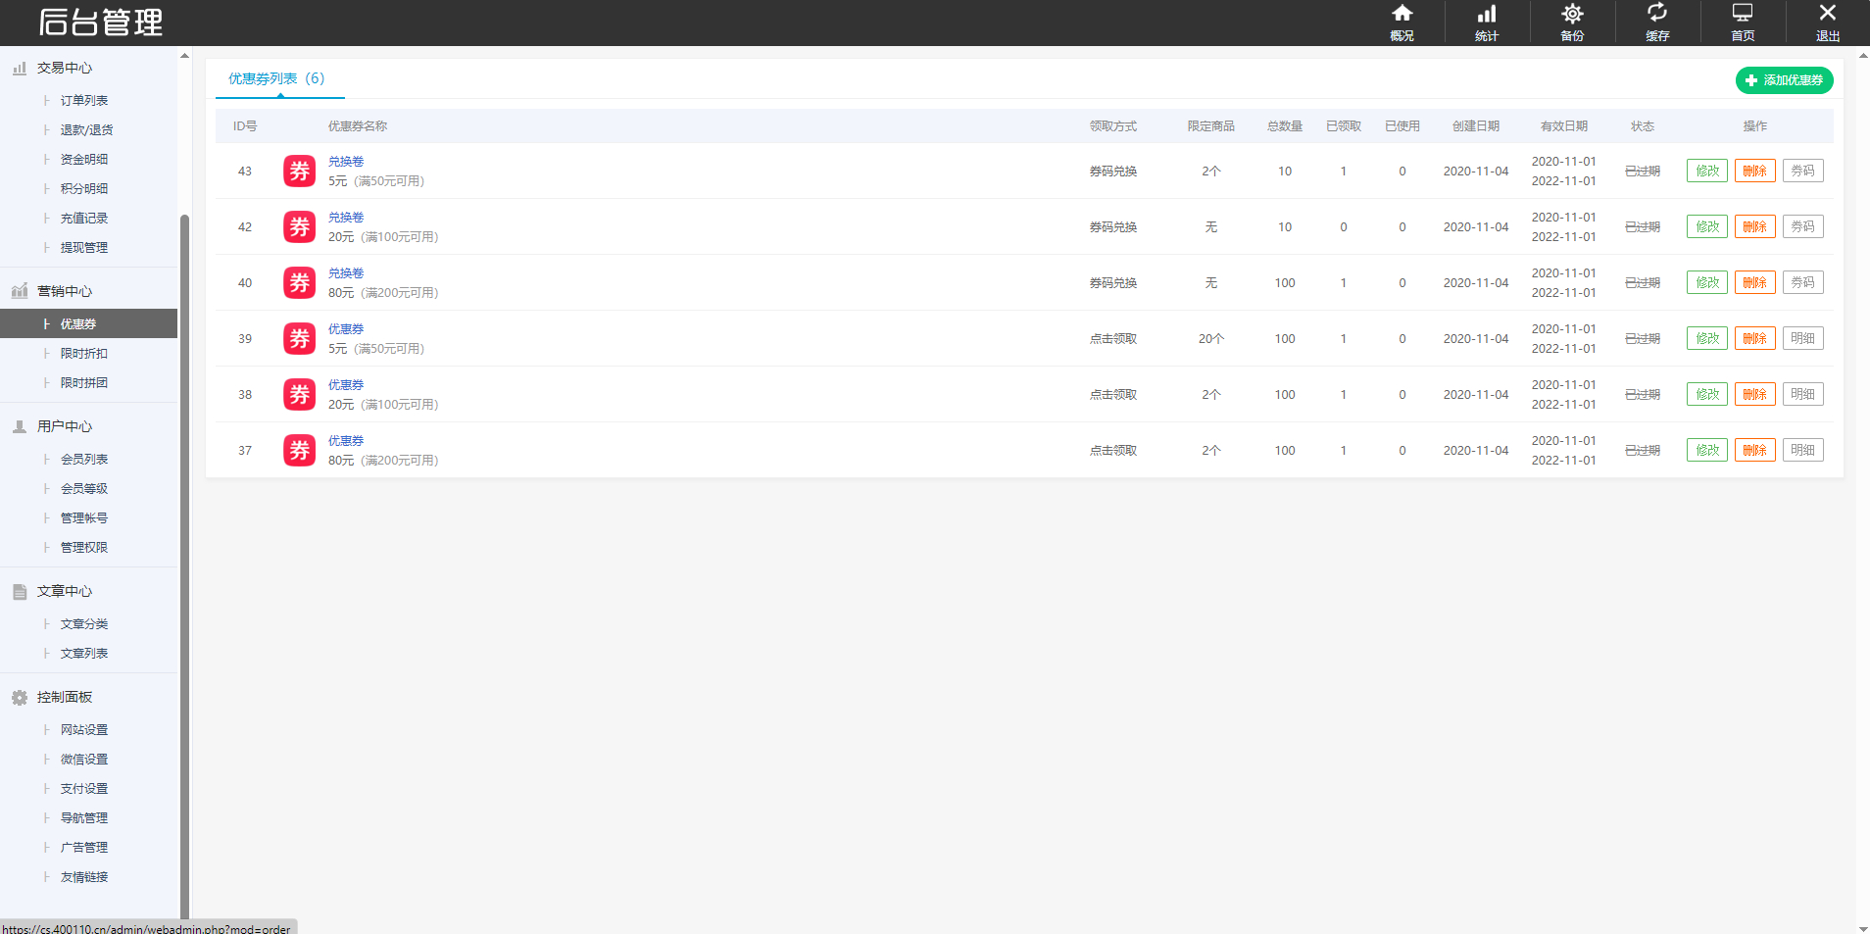1870x934 pixels.
Task: Open the site homepage monitor icon (首页)
Action: pos(1743,22)
